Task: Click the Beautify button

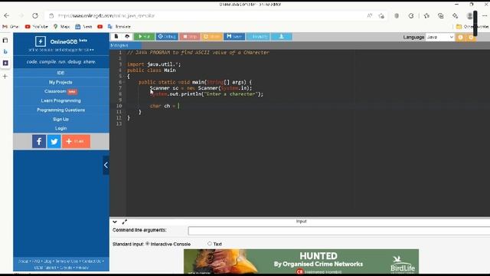Action: coord(258,37)
